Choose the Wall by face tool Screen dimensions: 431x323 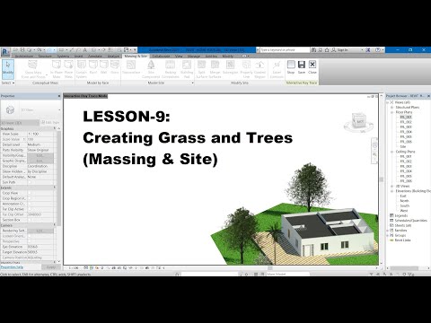[x=103, y=67]
